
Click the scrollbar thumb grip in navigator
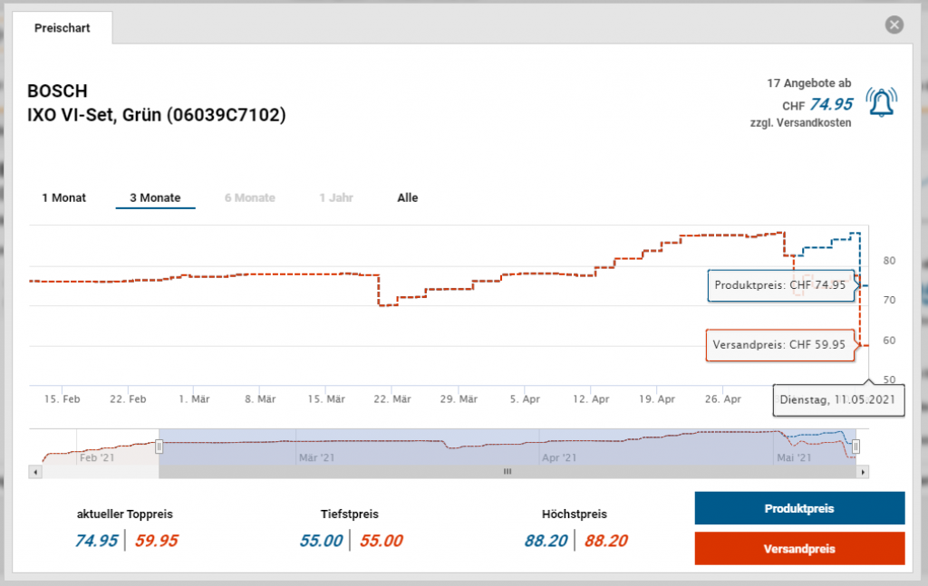point(507,472)
